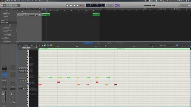Adjust the master volume slider

click(x=150, y=5)
